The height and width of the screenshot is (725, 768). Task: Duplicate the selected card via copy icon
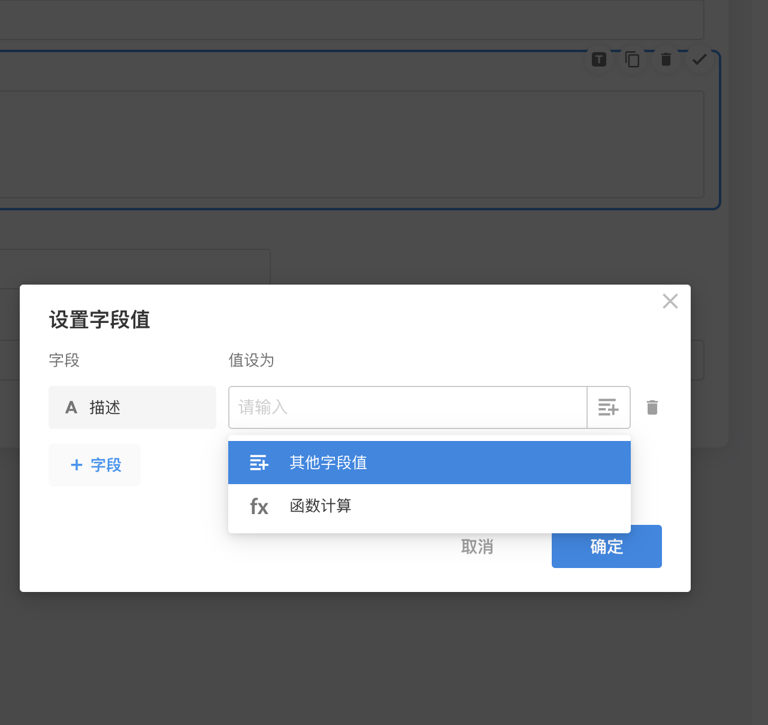tap(633, 59)
